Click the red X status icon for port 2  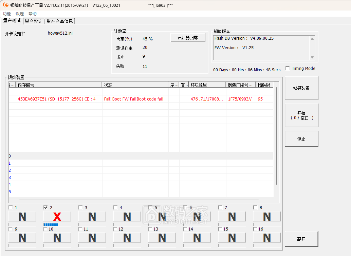point(57,217)
